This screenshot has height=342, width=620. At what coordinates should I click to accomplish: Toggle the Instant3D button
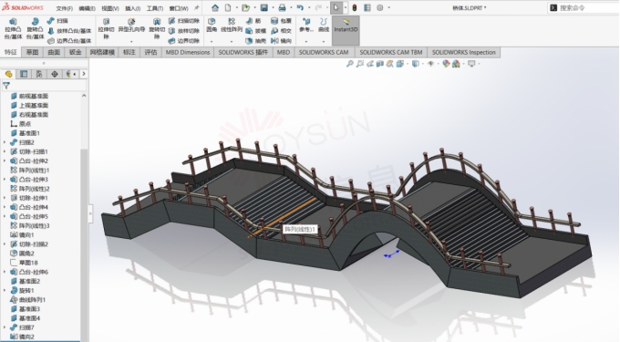point(346,30)
